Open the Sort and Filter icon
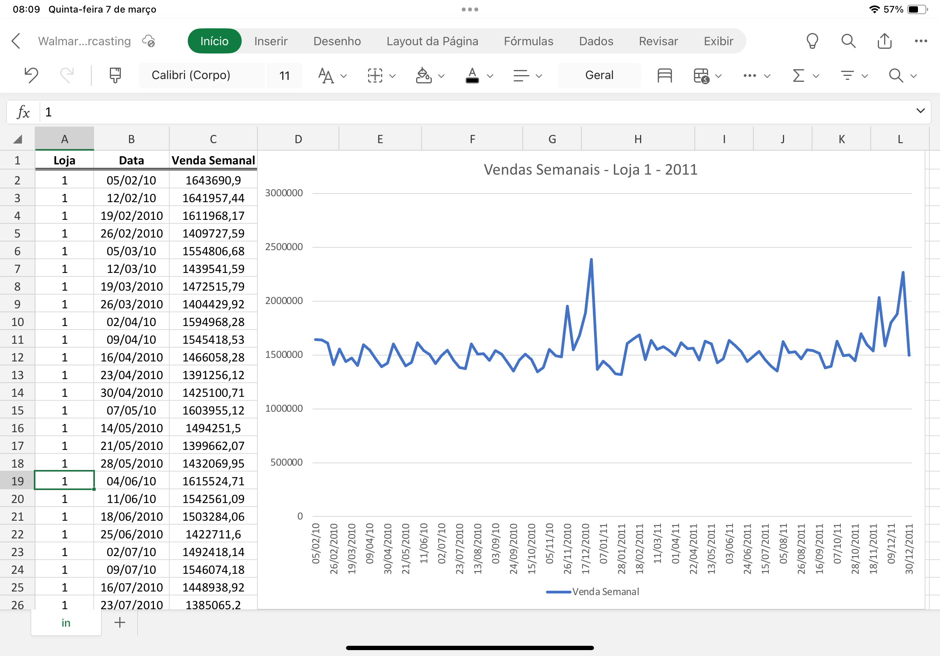This screenshot has height=656, width=940. pos(847,75)
